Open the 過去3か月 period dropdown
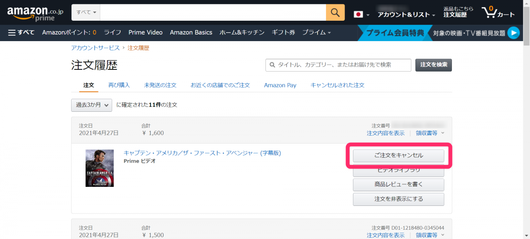Viewport: 530px width, 239px height. (x=91, y=105)
